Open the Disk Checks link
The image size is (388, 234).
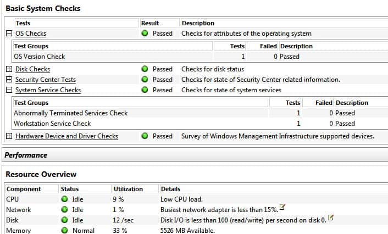(32, 69)
